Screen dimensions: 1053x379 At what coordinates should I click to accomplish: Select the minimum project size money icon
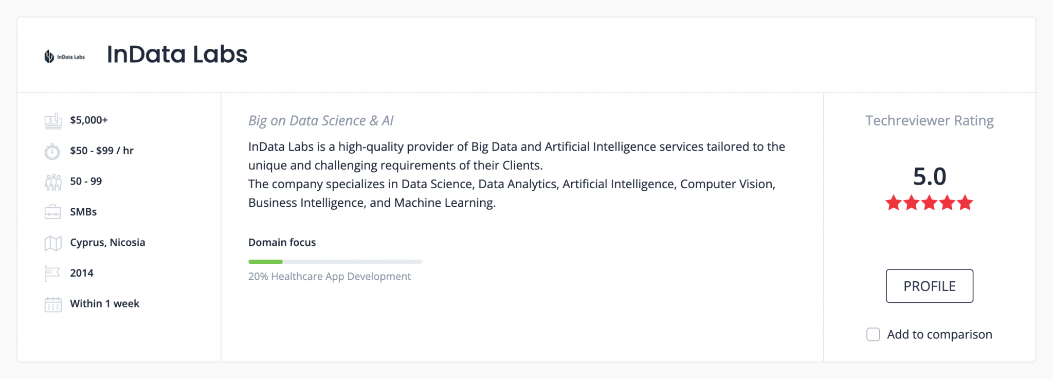[x=52, y=119]
